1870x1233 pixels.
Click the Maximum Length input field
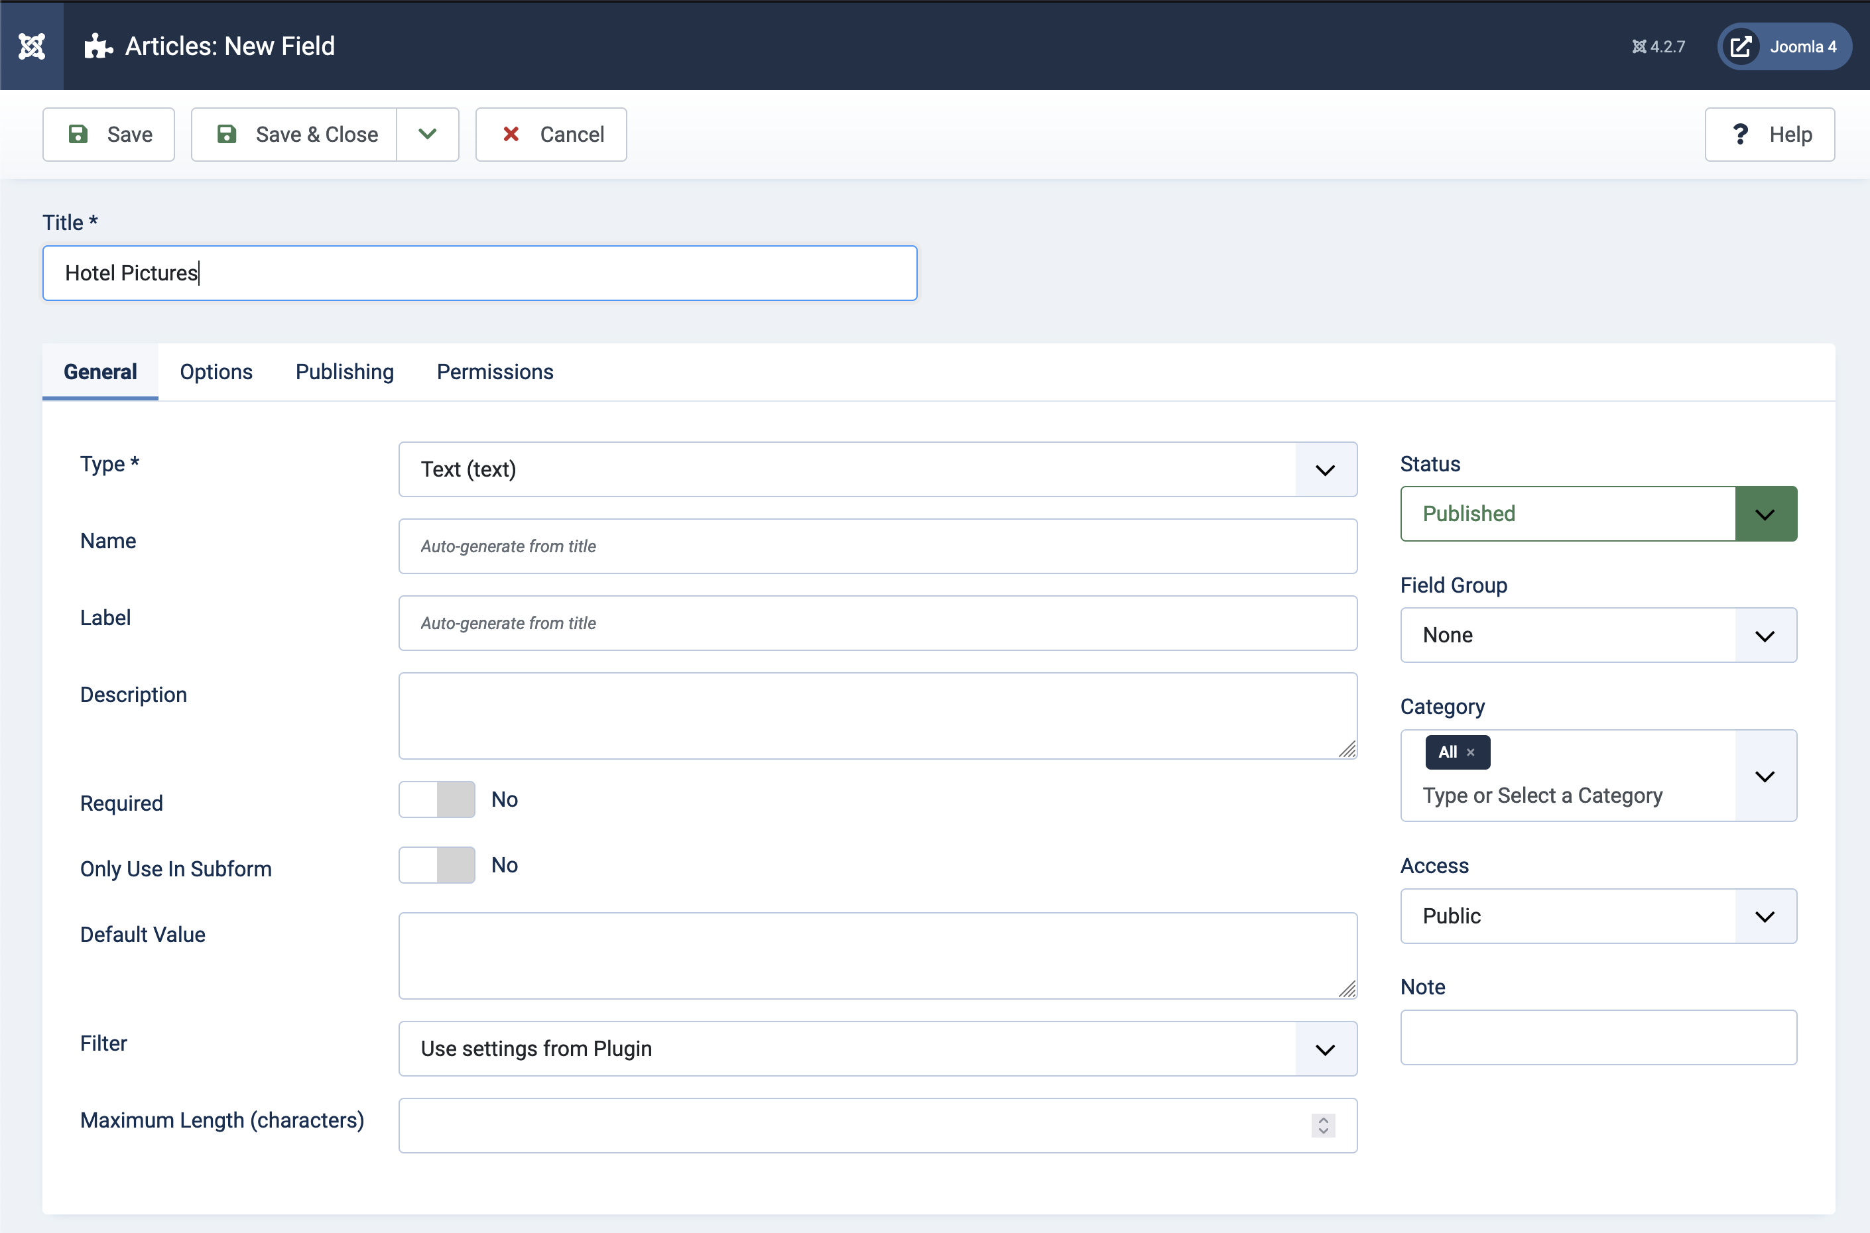coord(877,1126)
